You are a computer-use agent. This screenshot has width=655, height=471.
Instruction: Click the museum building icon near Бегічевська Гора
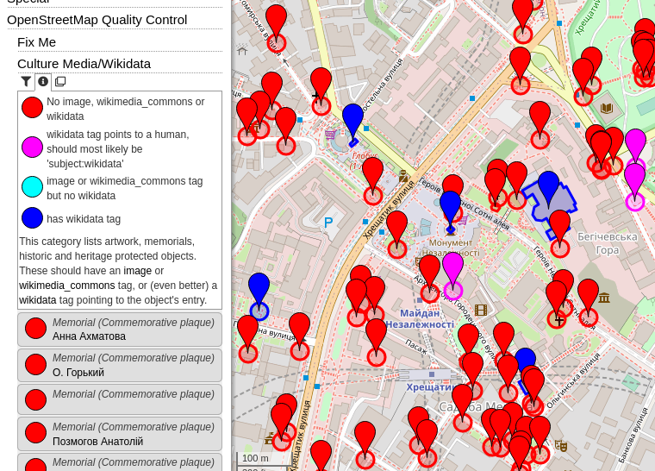pos(604,298)
